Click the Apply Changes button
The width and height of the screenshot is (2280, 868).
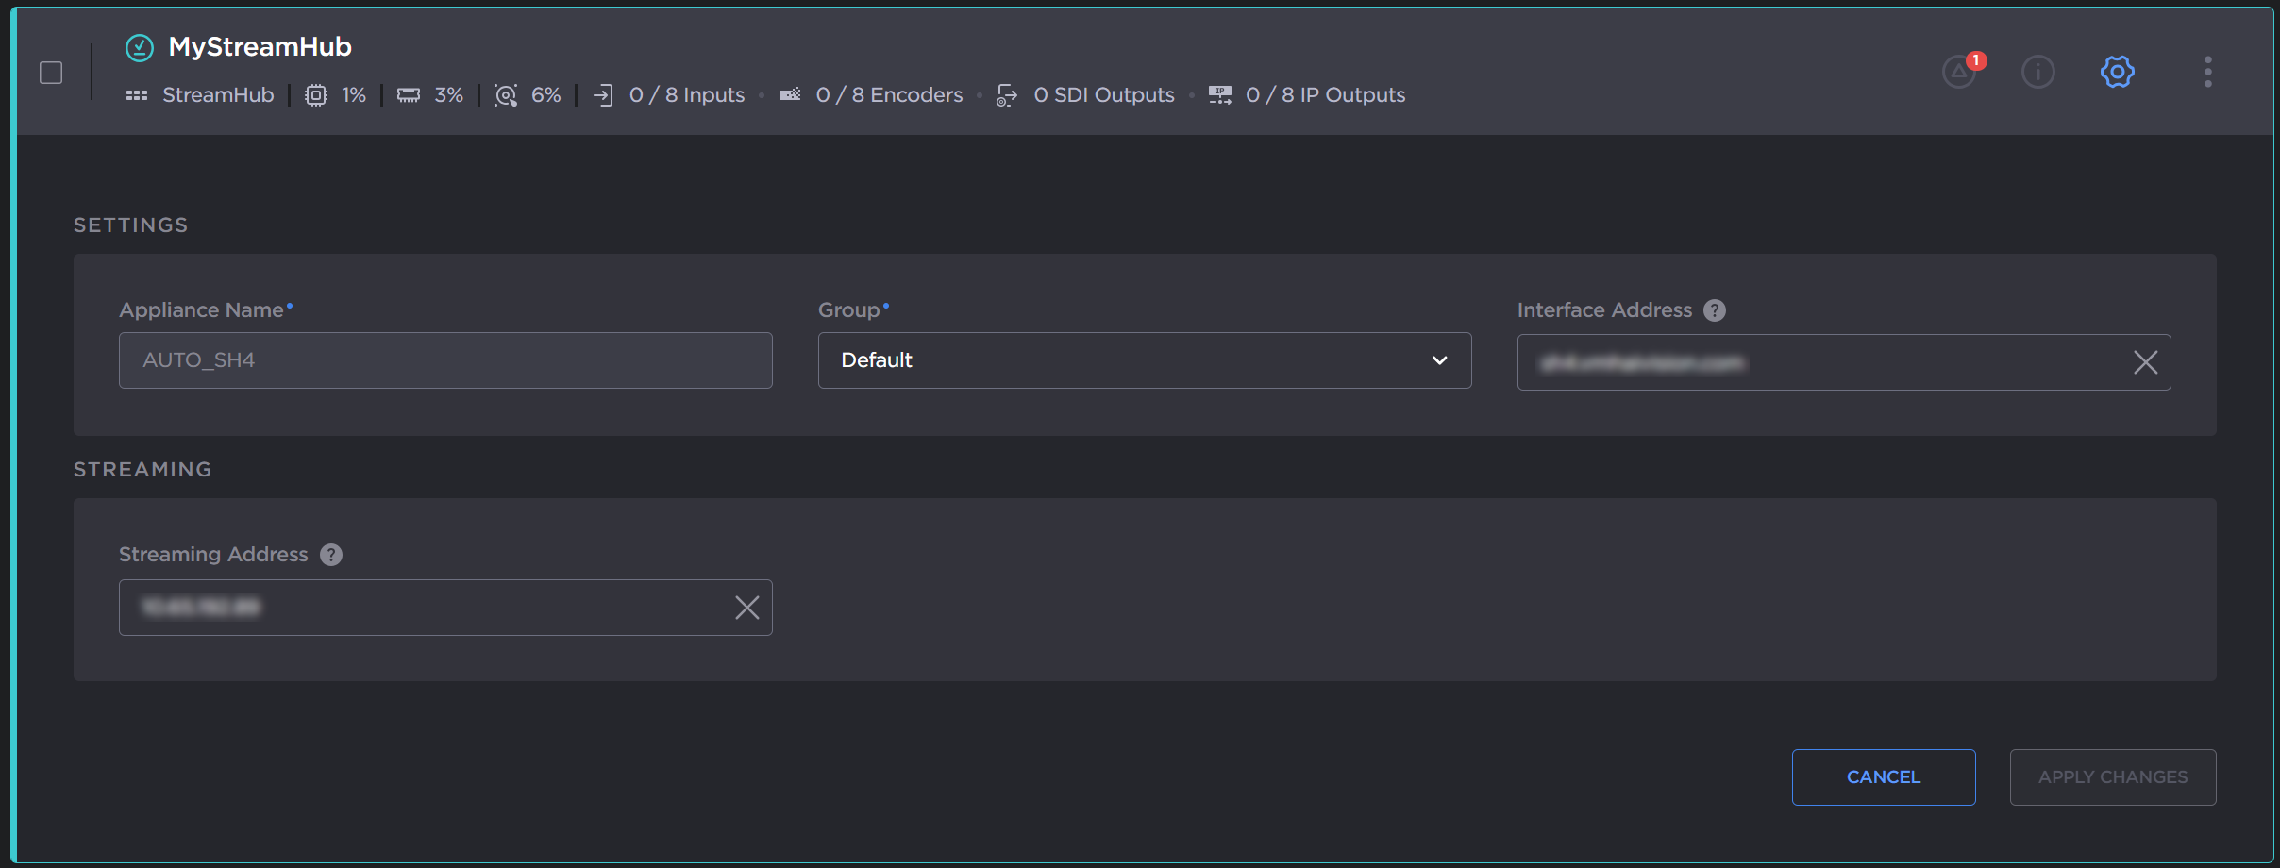(x=2113, y=777)
